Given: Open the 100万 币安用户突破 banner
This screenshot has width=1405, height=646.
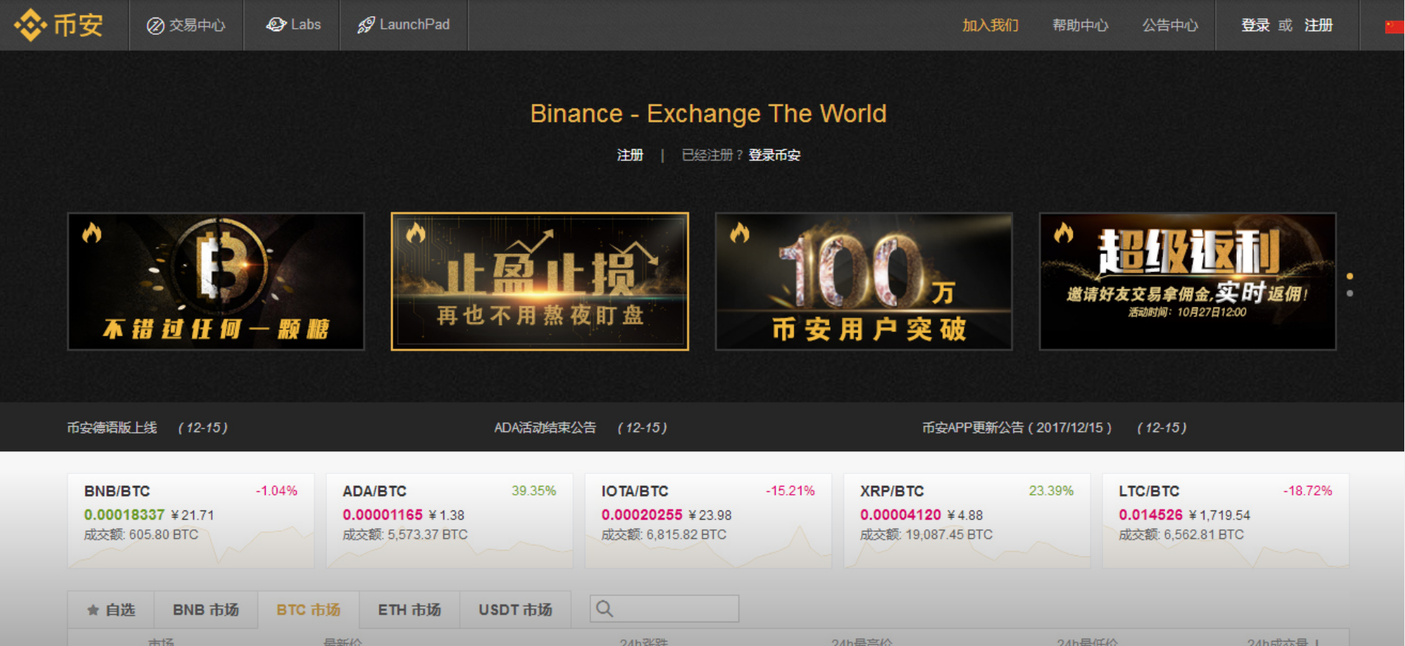Looking at the screenshot, I should click(x=863, y=281).
